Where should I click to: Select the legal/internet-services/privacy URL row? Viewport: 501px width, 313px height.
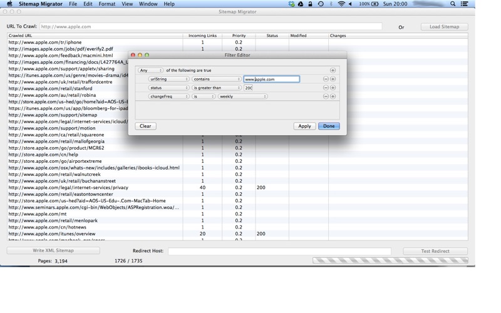237,187
